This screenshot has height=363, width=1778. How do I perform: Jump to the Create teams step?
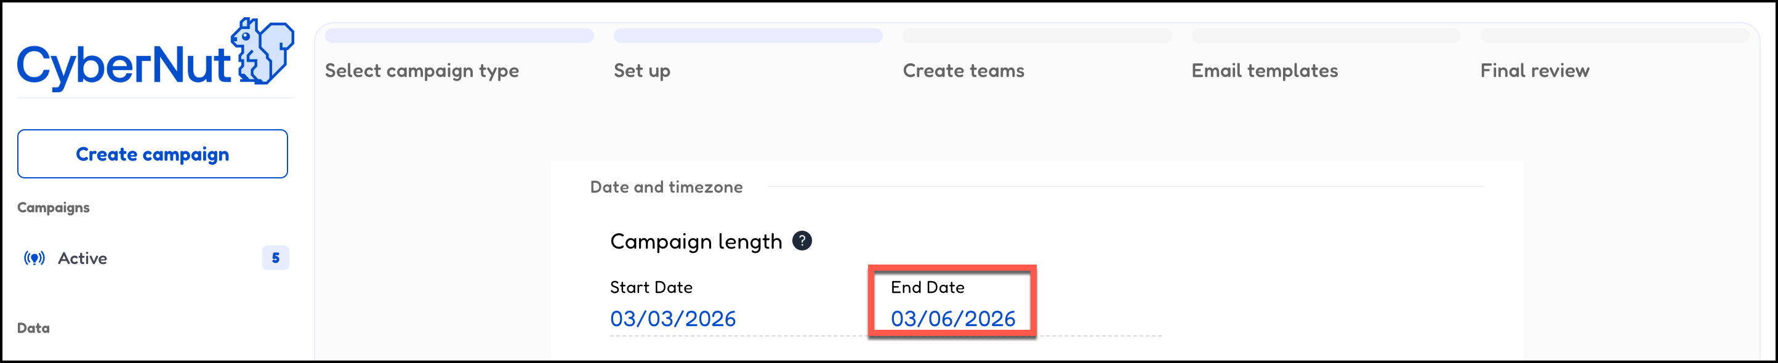[963, 70]
